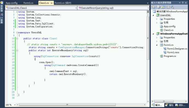Select Form1.Designer.cs file
The height and width of the screenshot is (108, 189).
(x=177, y=49)
